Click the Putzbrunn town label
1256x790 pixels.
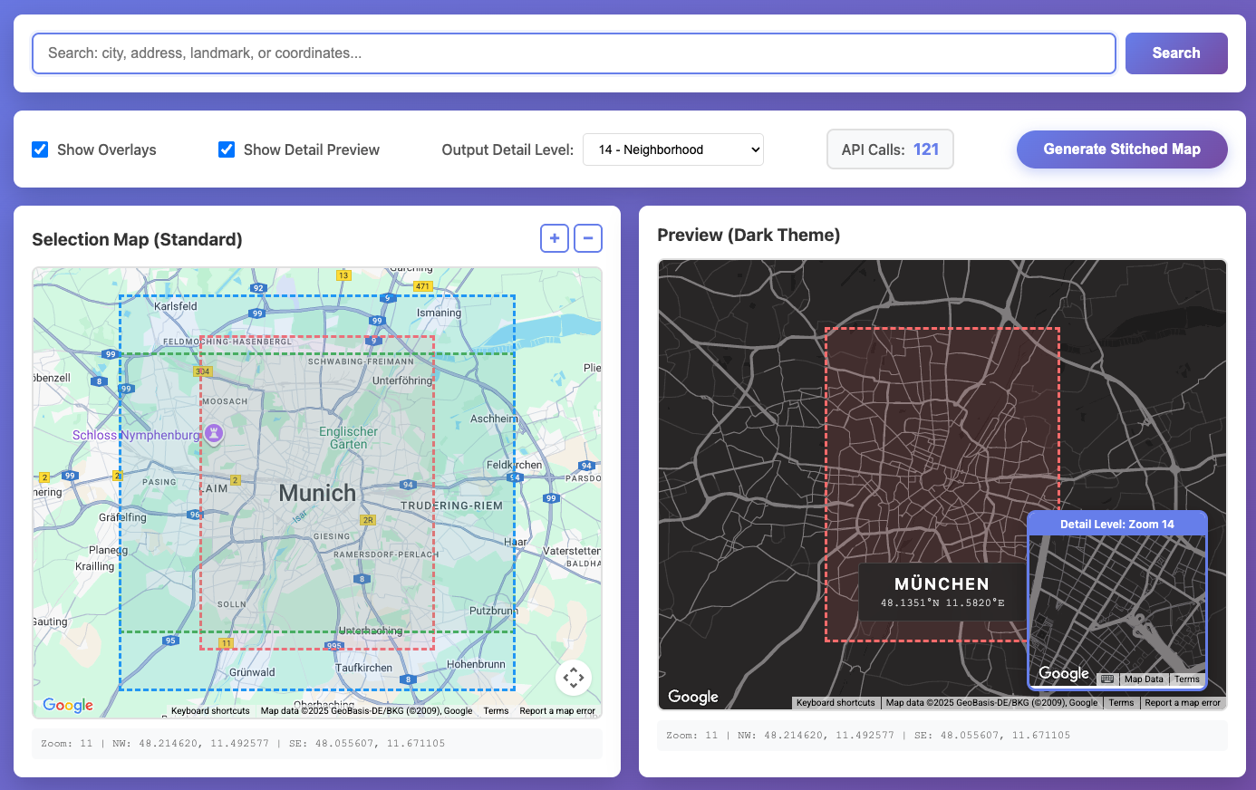494,611
